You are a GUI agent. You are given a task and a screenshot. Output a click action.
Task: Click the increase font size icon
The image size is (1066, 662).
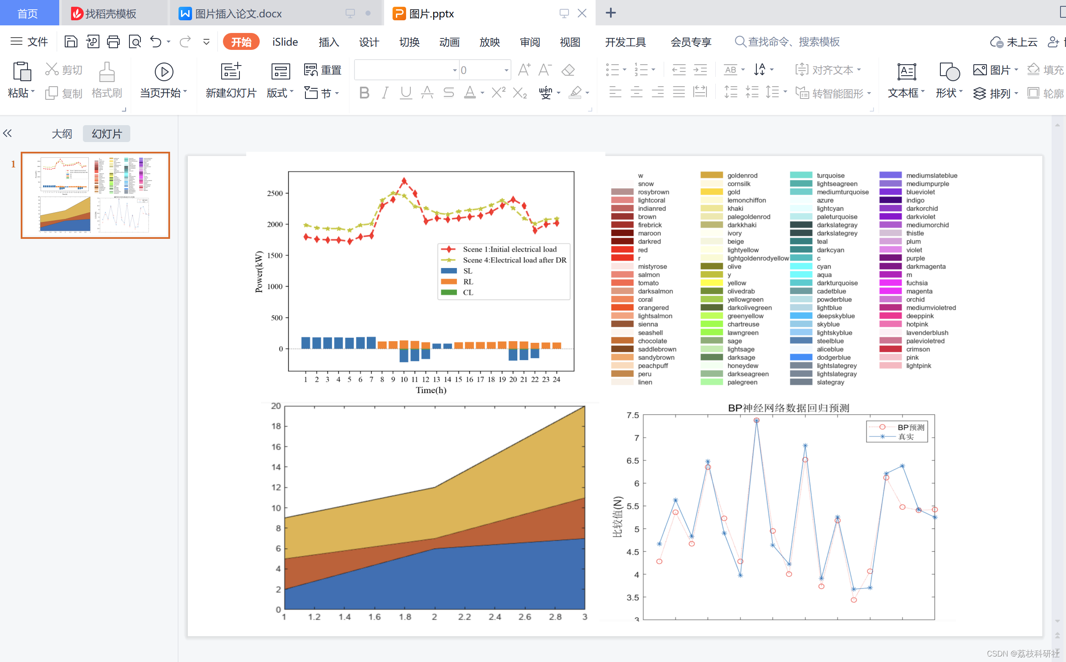pyautogui.click(x=524, y=70)
